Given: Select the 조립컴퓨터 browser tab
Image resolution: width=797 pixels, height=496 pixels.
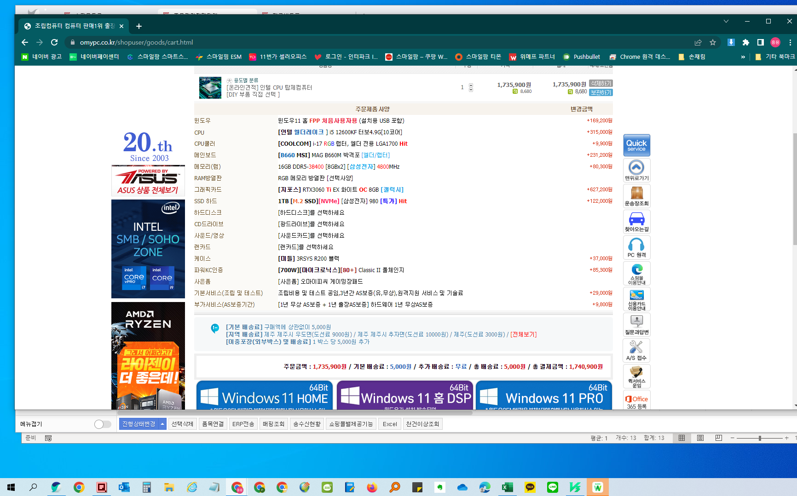Looking at the screenshot, I should click(74, 26).
